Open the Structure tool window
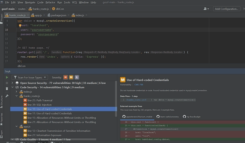Image resolution: width=245 pixels, height=143 pixels. pos(2,102)
